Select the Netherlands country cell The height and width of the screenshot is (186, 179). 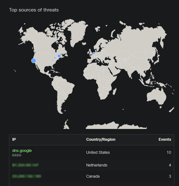(97, 165)
